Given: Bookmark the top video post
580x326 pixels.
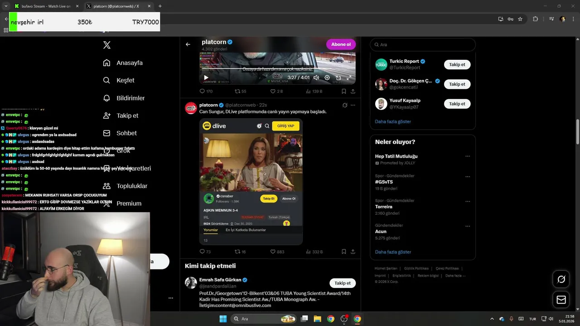Looking at the screenshot, I should point(344,91).
